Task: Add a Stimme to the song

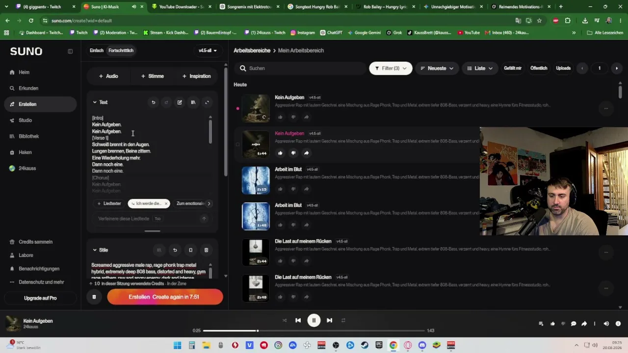Action: point(153,76)
